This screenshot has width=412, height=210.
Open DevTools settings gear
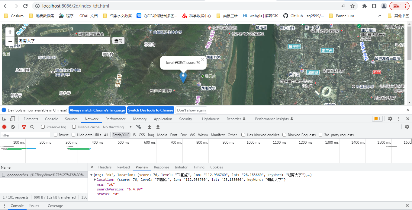(390, 119)
